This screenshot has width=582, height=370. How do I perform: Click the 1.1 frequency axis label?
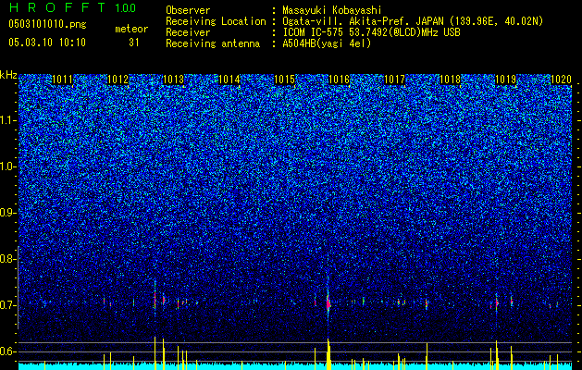pos(8,120)
